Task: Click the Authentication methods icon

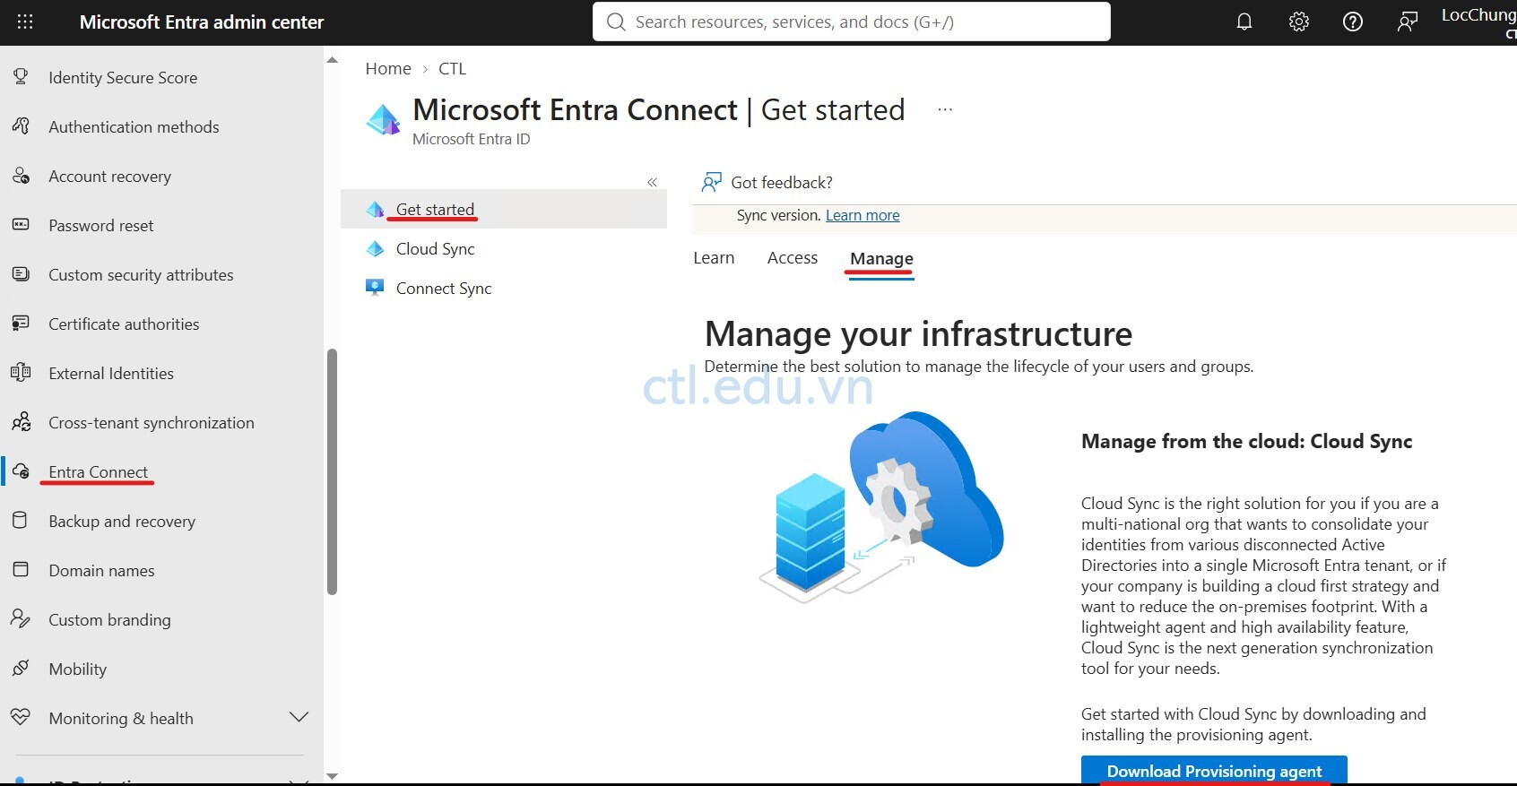Action: coord(21,126)
